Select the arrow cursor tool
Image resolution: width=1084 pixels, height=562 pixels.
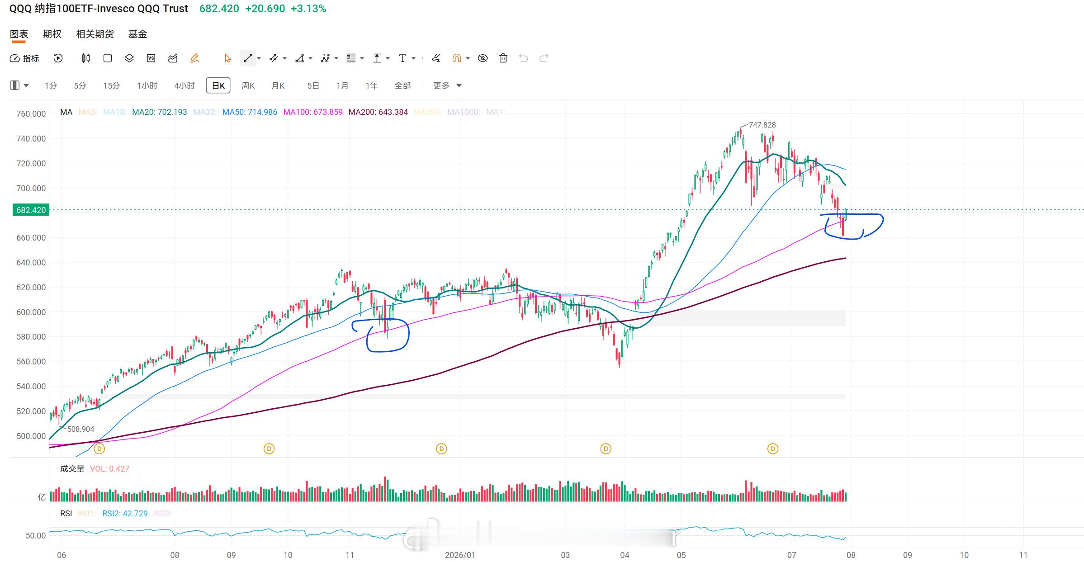227,58
